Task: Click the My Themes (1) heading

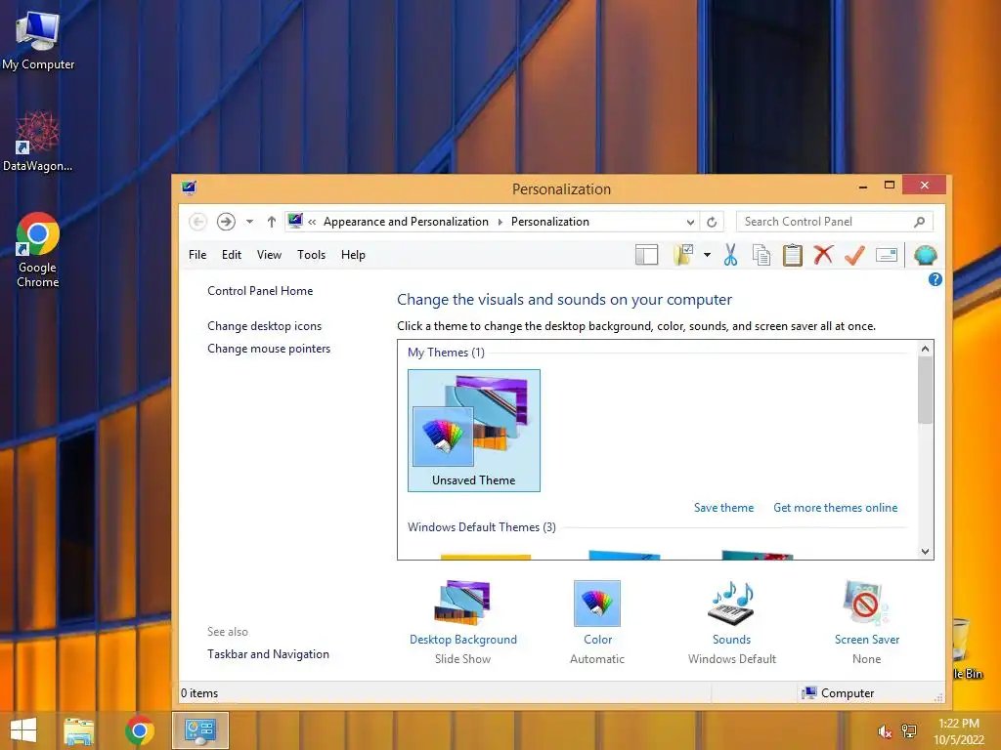Action: coord(446,352)
